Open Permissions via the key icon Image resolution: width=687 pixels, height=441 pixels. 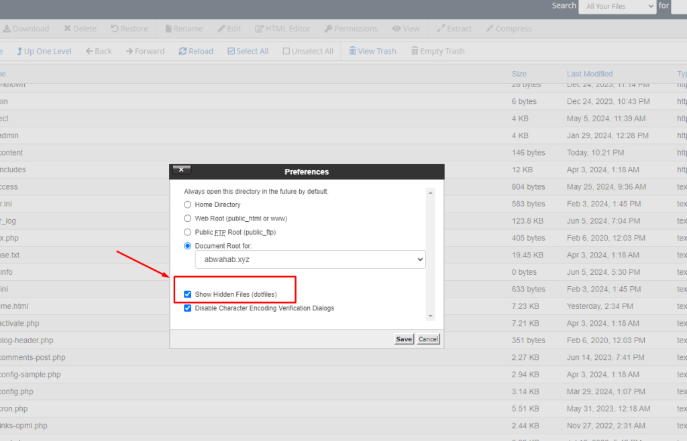pyautogui.click(x=329, y=29)
